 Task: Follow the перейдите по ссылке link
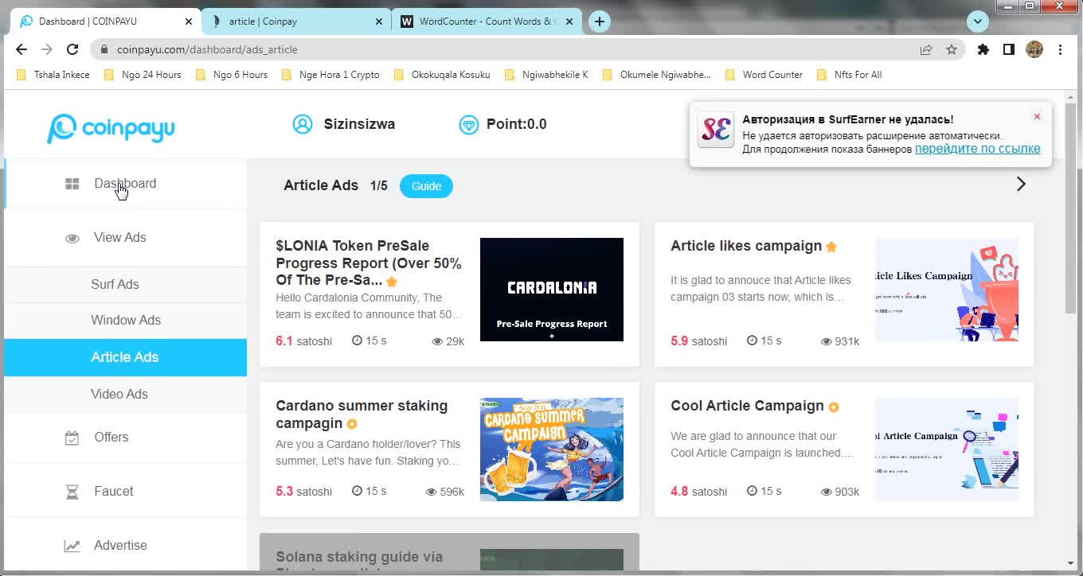[x=977, y=149]
